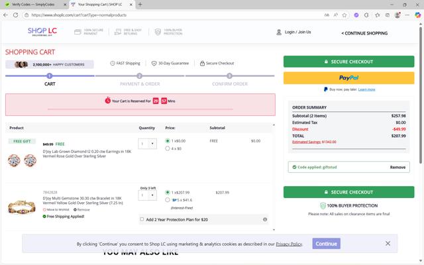The height and width of the screenshot is (265, 424).
Task: Open the gemstone bracelet thumbnail
Action: point(22,207)
